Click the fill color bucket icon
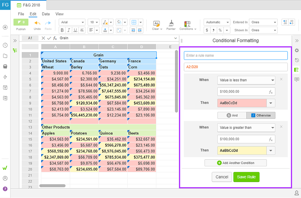Screen dimensions: 301x198 (119, 22)
